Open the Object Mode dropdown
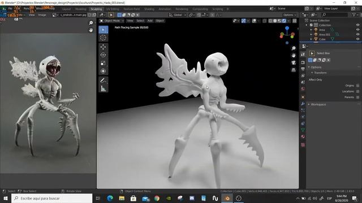Screen dimensions: 362x203 pyautogui.click(x=112, y=21)
